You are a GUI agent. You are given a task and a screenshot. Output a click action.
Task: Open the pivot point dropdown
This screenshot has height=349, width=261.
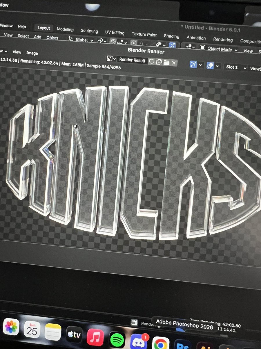tap(102, 41)
